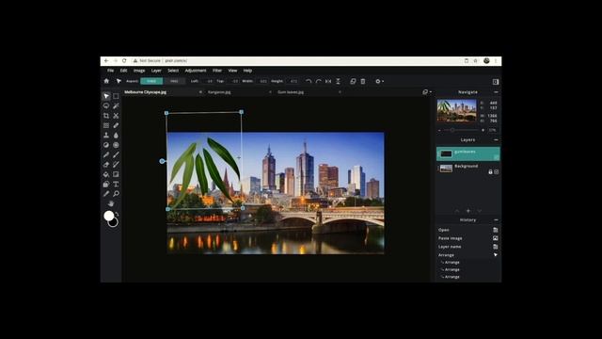Image resolution: width=602 pixels, height=339 pixels.
Task: Click the Home icon in options bar
Action: (106, 81)
